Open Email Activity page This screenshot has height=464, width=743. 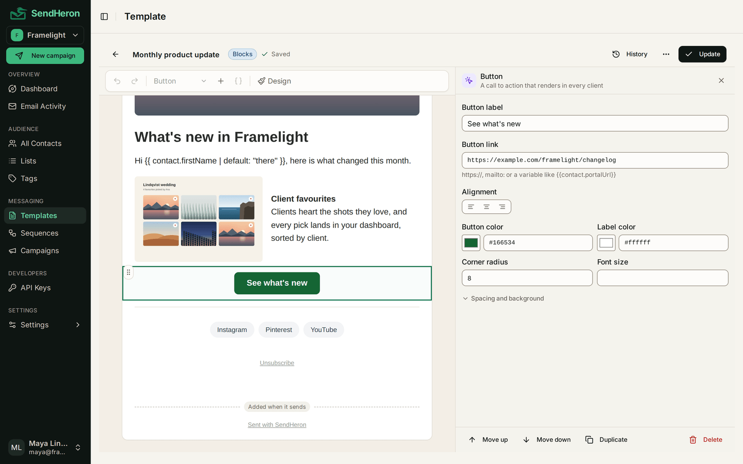tap(45, 106)
